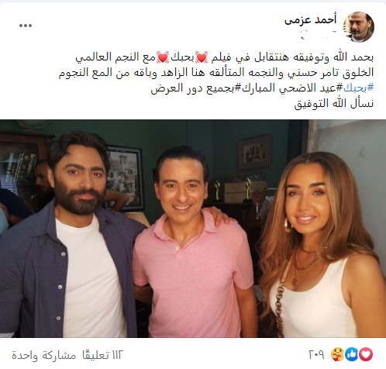Viewport: 386px width, 369px height.
Task: Click the blue thumbs-up like reaction icon
Action: pos(352,354)
